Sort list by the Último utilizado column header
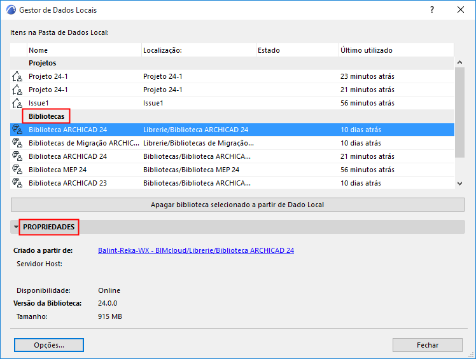Viewport: 476px width, 359px height. click(396, 50)
